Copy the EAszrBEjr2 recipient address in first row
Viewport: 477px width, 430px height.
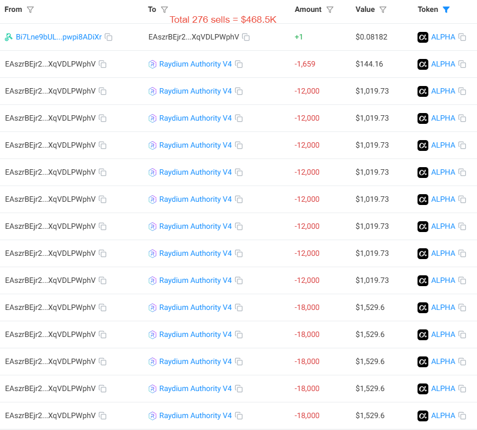click(x=246, y=37)
